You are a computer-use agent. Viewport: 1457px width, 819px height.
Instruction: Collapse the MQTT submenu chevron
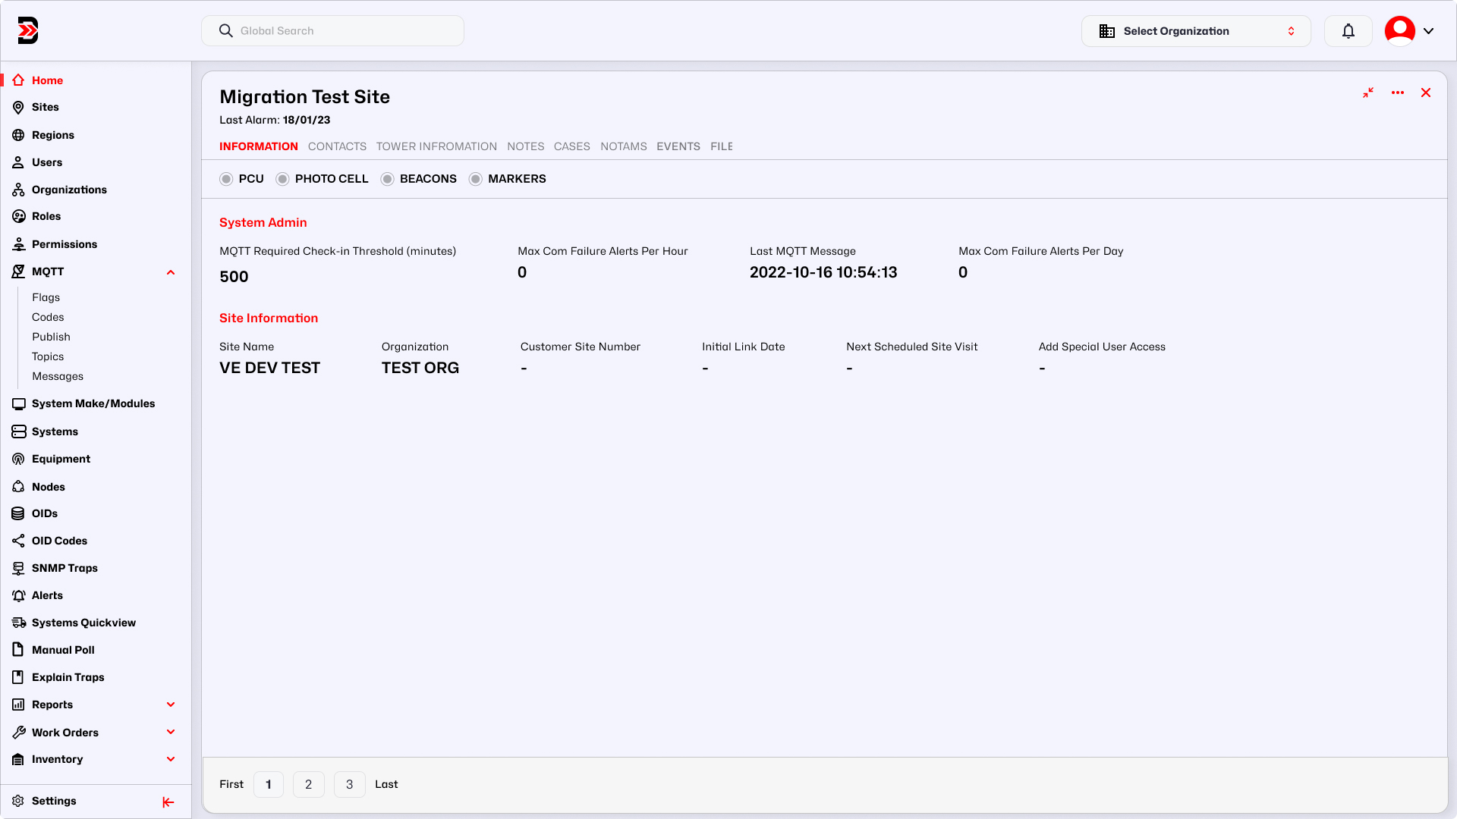pyautogui.click(x=171, y=272)
